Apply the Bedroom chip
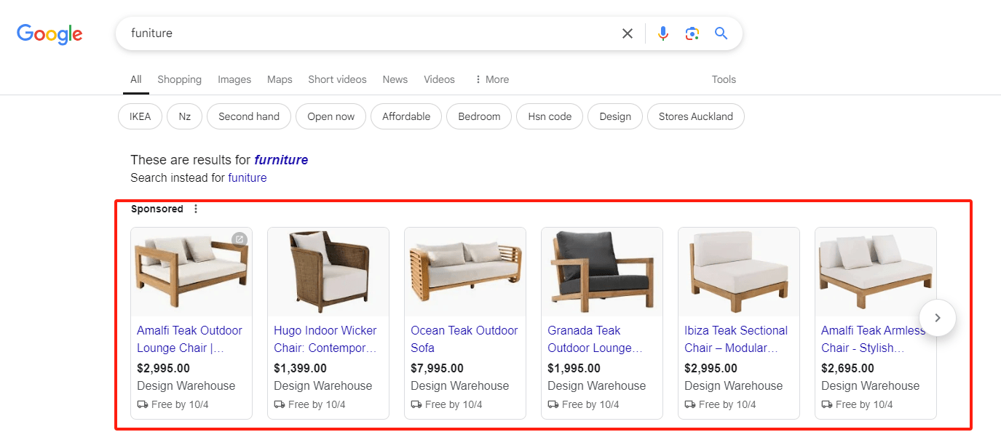 coord(479,116)
